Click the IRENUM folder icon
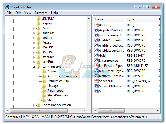 39,18
